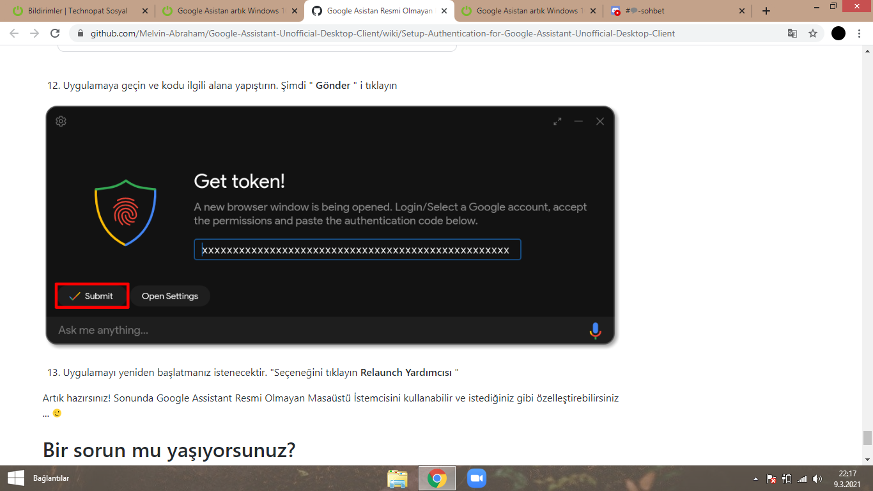Click the paragraph starting Artık hazırsınız!
Screen dimensions: 873x491
click(330, 405)
